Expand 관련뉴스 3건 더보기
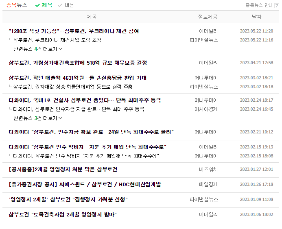This screenshot has width=282, height=229. tap(38, 118)
